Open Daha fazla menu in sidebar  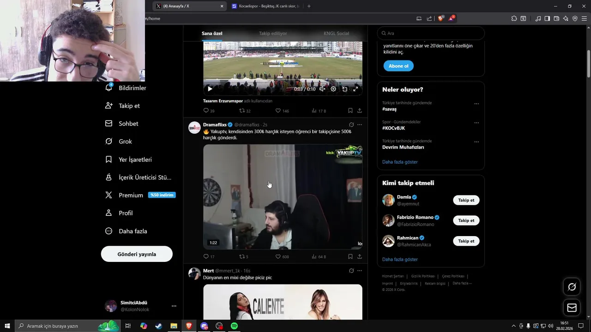126,231
